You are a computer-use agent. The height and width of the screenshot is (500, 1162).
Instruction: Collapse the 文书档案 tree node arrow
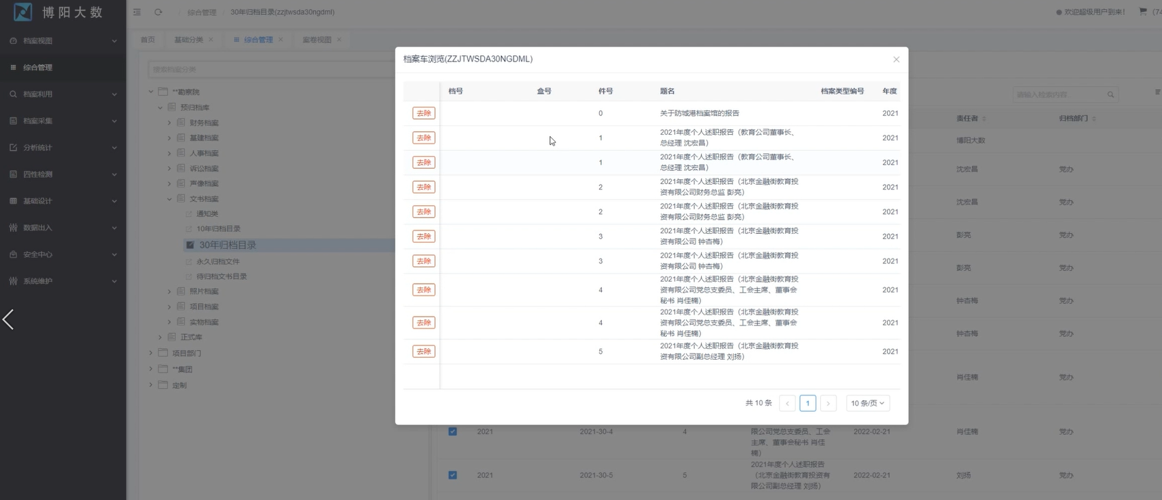tap(170, 199)
